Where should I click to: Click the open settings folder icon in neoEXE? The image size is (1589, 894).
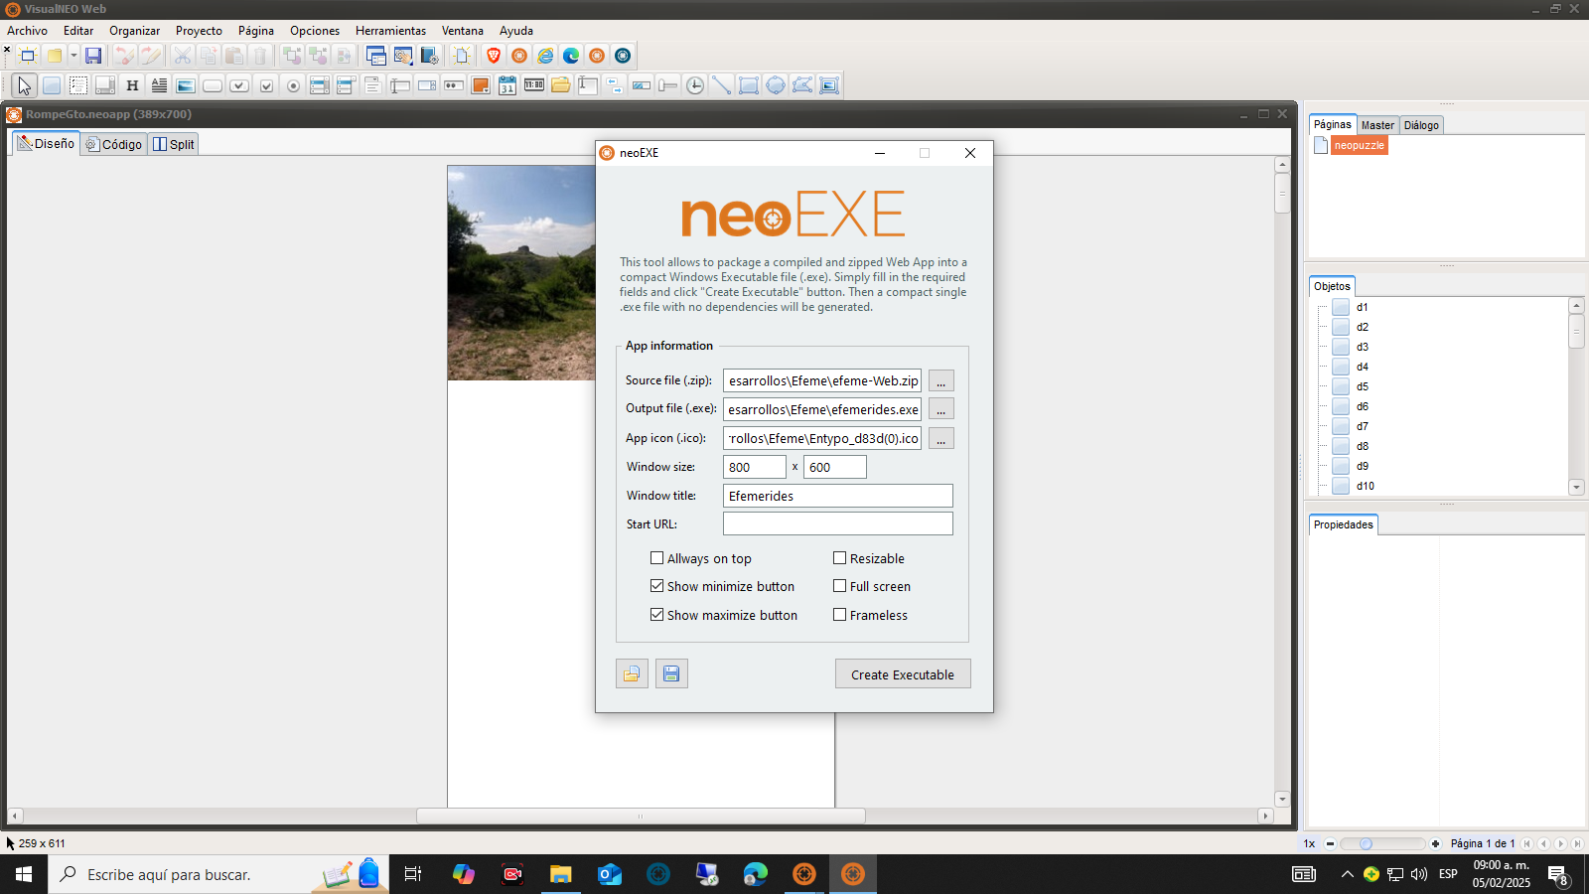[x=632, y=673]
